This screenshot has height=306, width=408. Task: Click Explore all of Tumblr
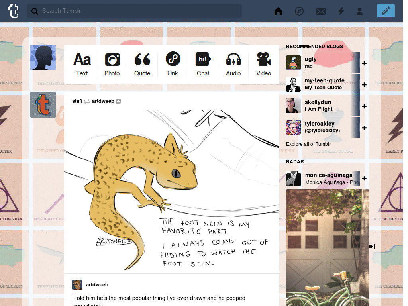(x=308, y=144)
